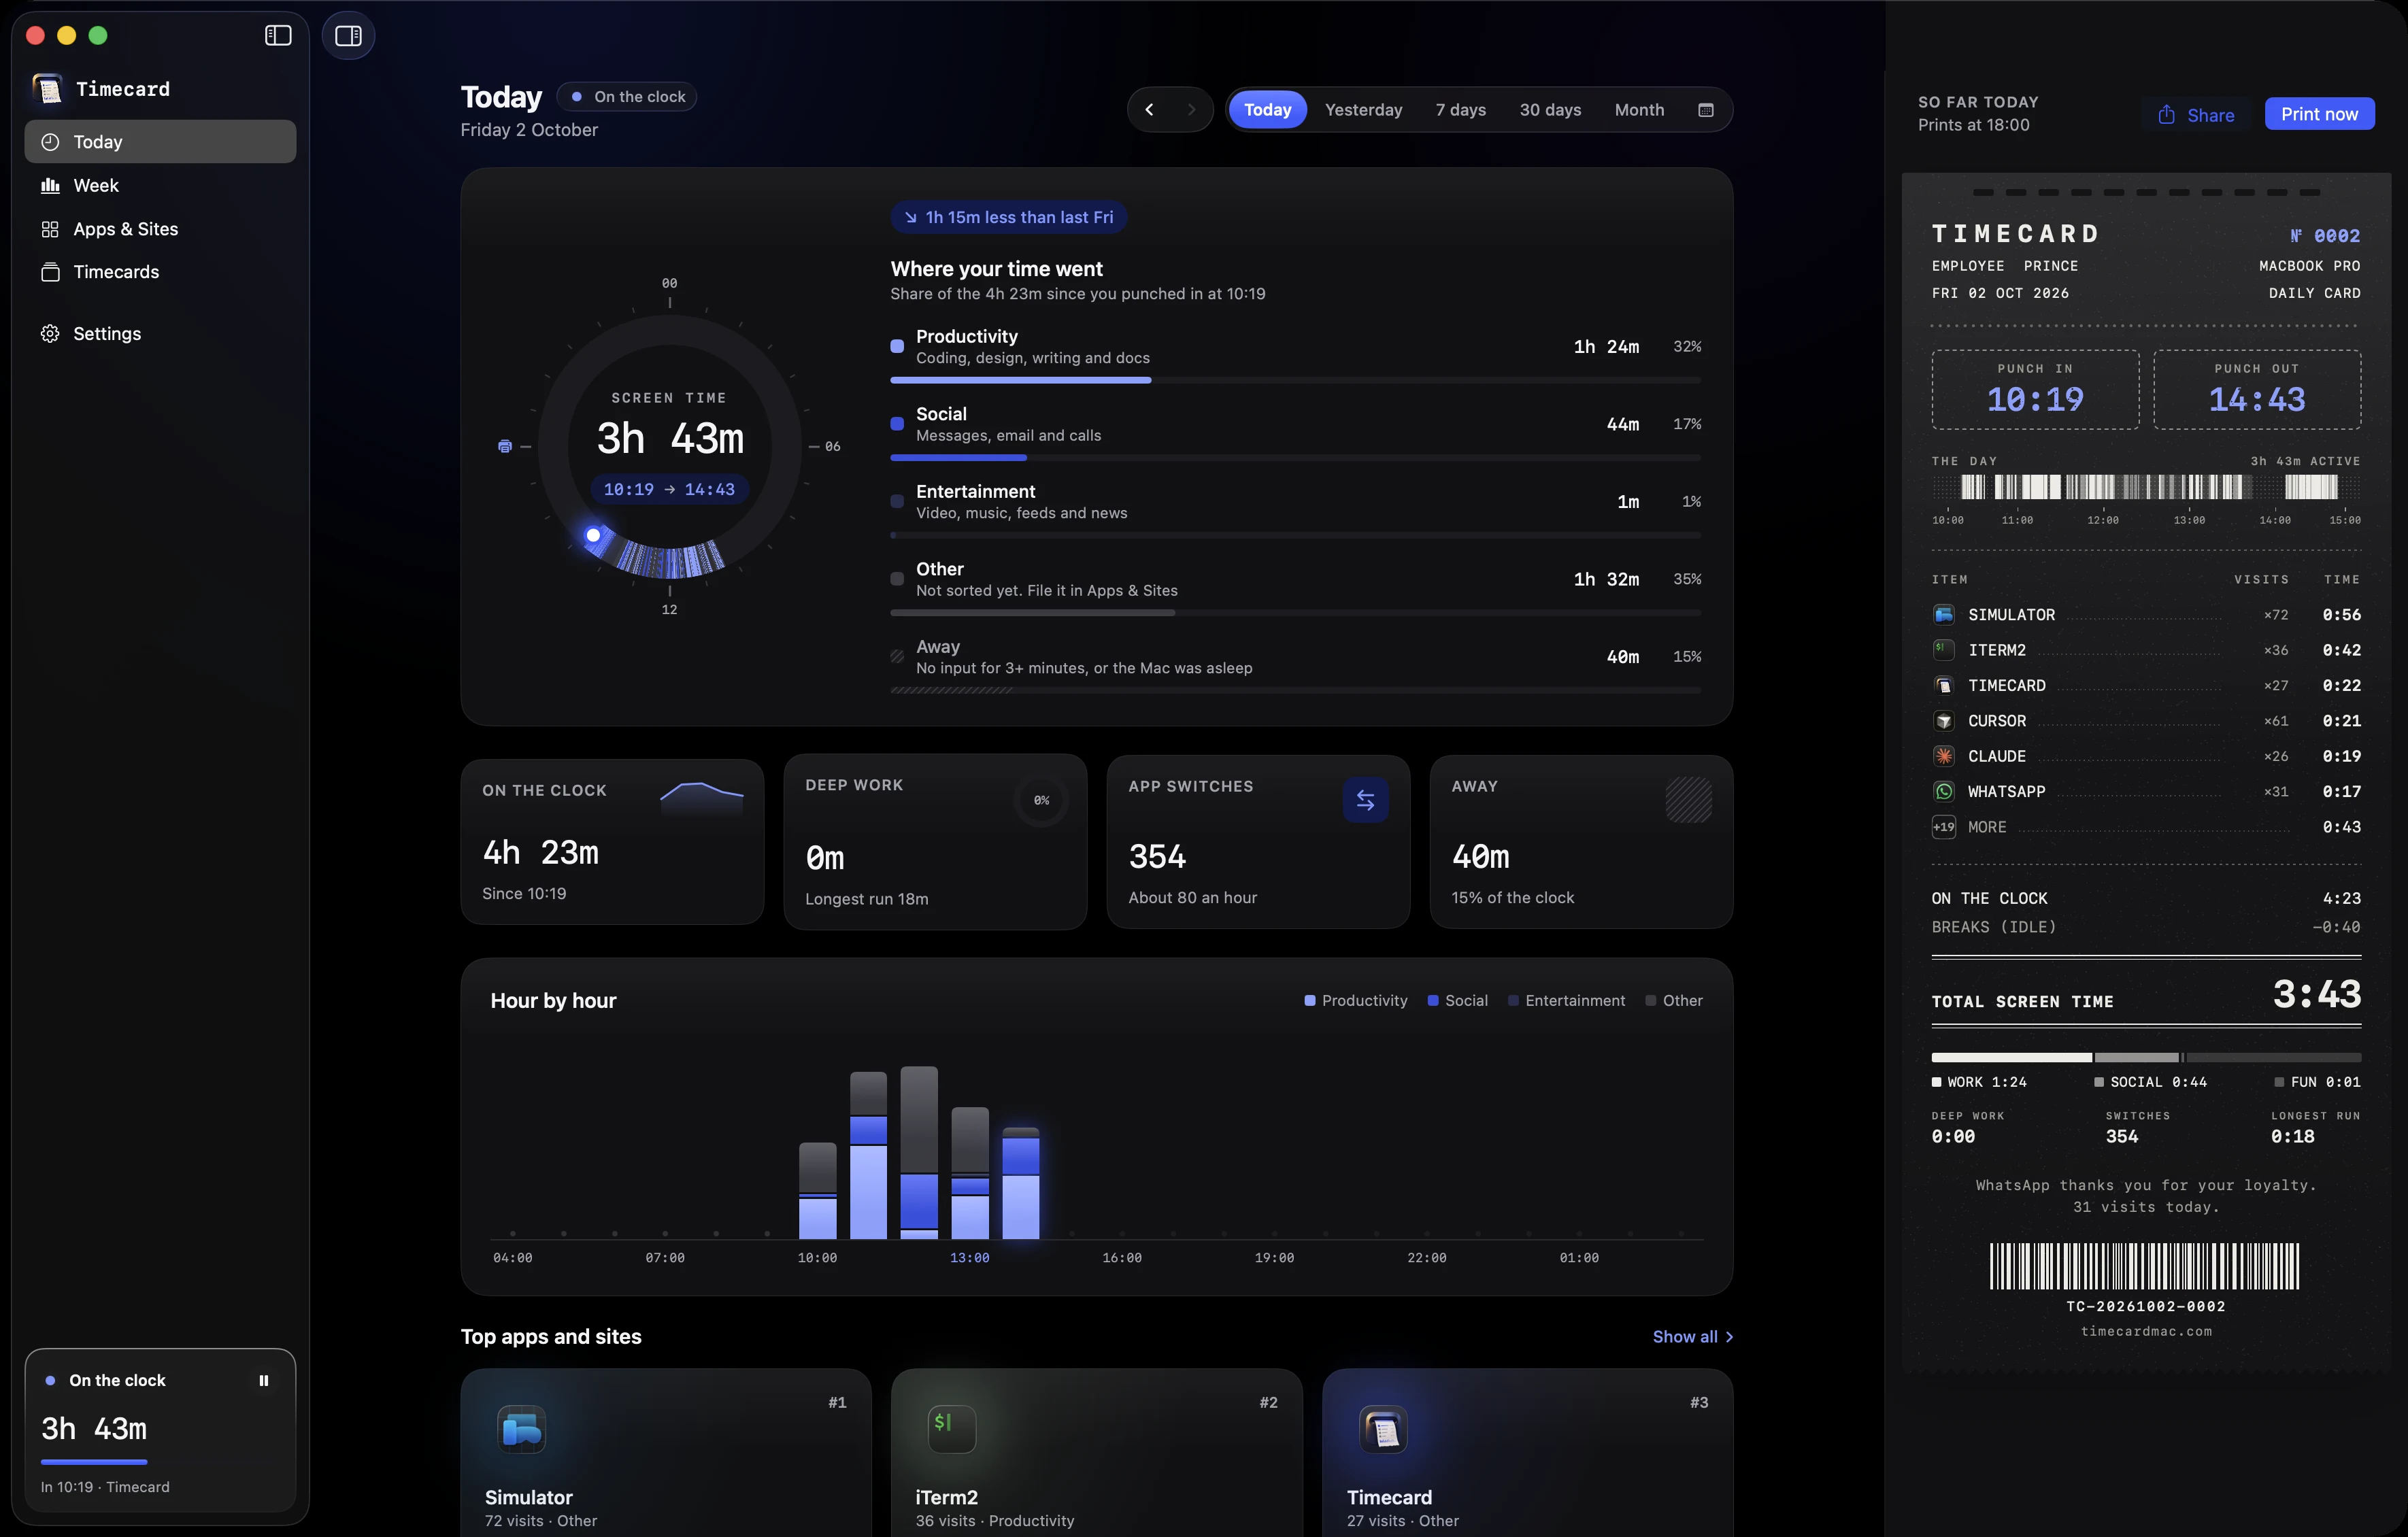Click the Punch Out 14:43 box

pyautogui.click(x=2257, y=390)
